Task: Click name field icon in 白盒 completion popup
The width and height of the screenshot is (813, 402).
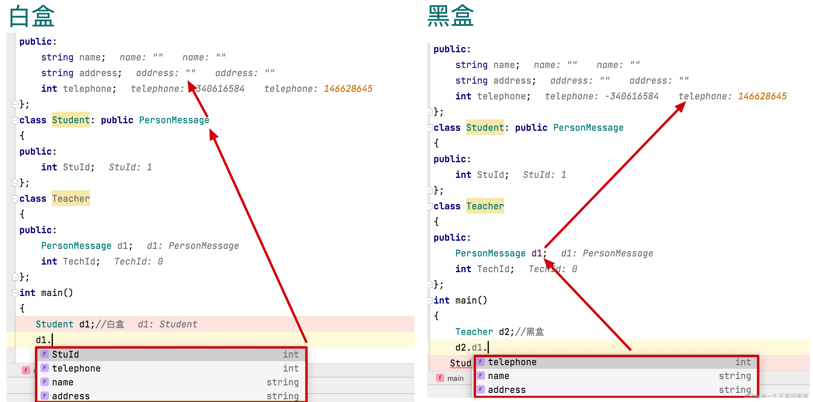Action: (44, 382)
